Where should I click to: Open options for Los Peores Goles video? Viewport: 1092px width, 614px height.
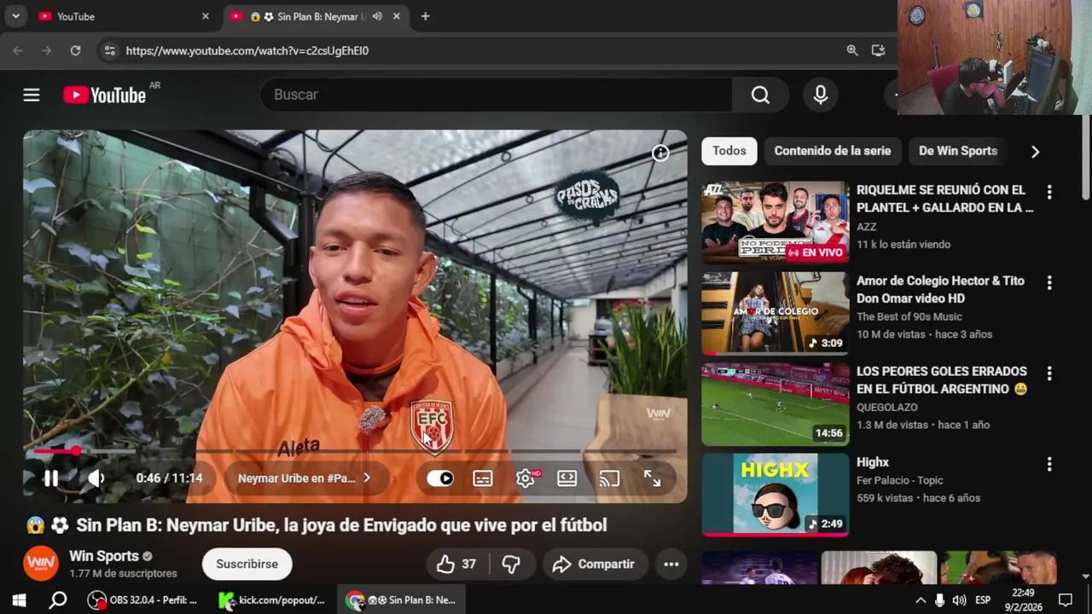point(1049,374)
